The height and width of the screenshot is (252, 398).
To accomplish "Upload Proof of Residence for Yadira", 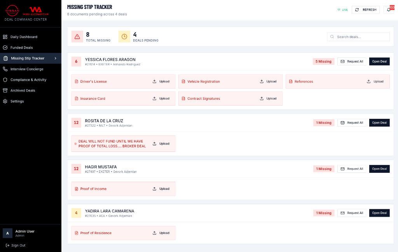I will (x=161, y=233).
